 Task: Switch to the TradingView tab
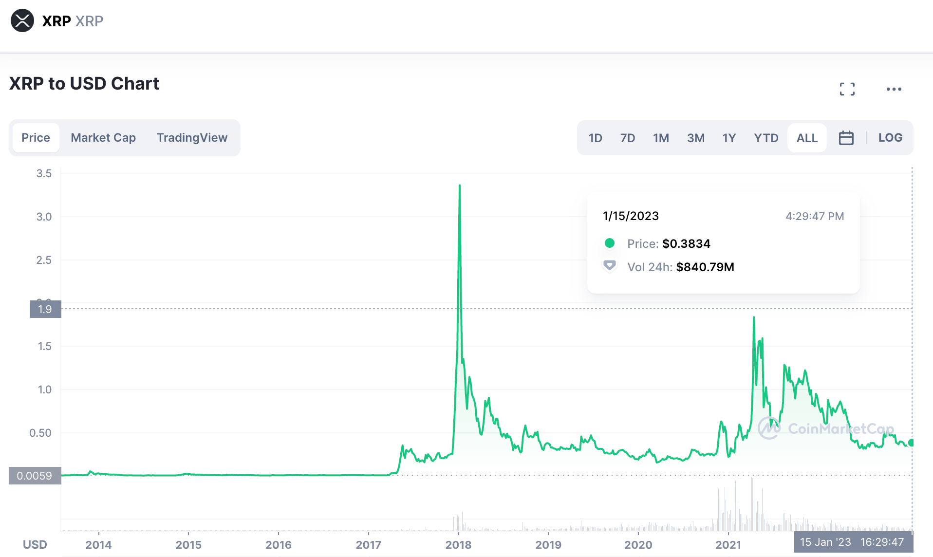[192, 138]
